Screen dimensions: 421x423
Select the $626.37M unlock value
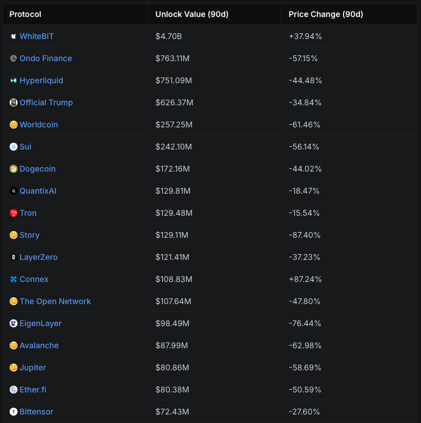pos(174,102)
